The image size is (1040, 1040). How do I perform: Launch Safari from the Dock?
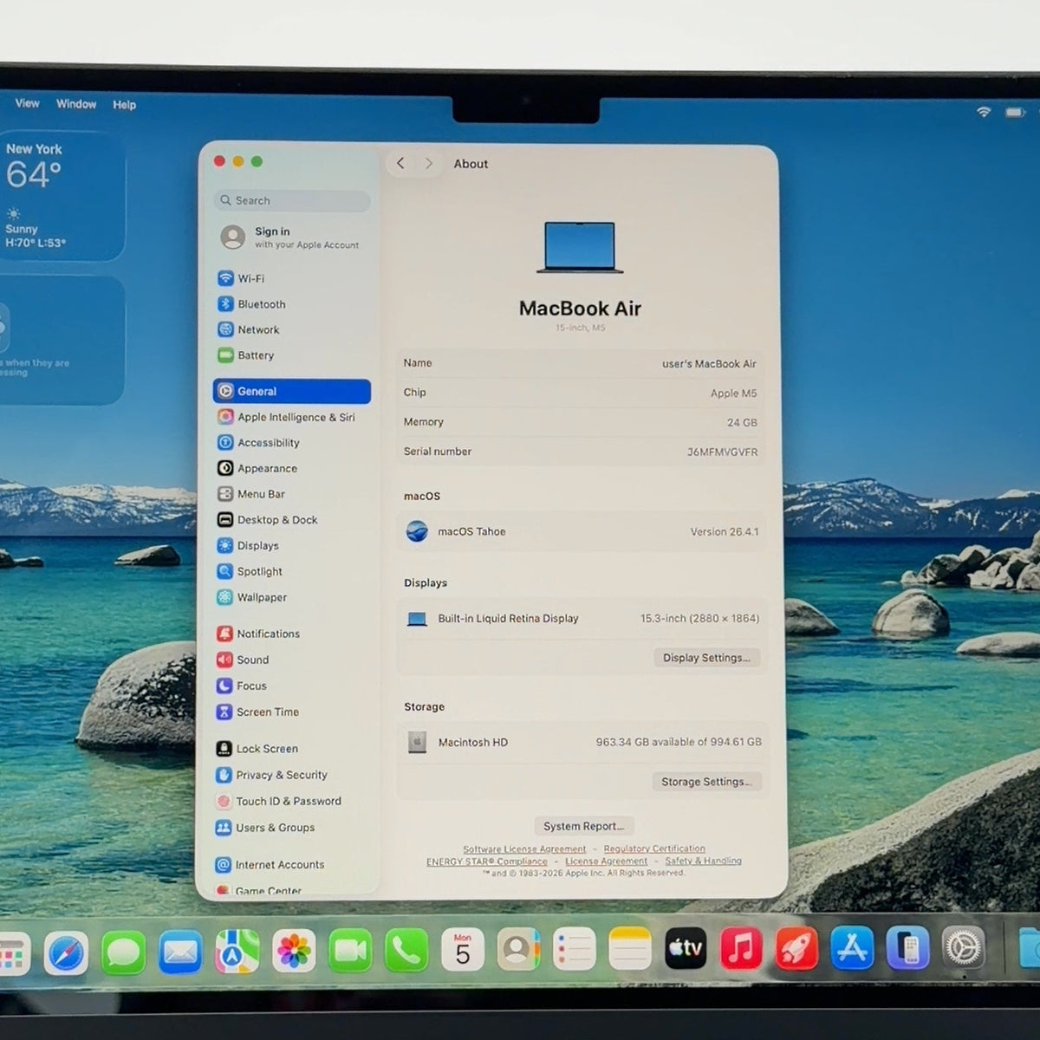coord(67,952)
